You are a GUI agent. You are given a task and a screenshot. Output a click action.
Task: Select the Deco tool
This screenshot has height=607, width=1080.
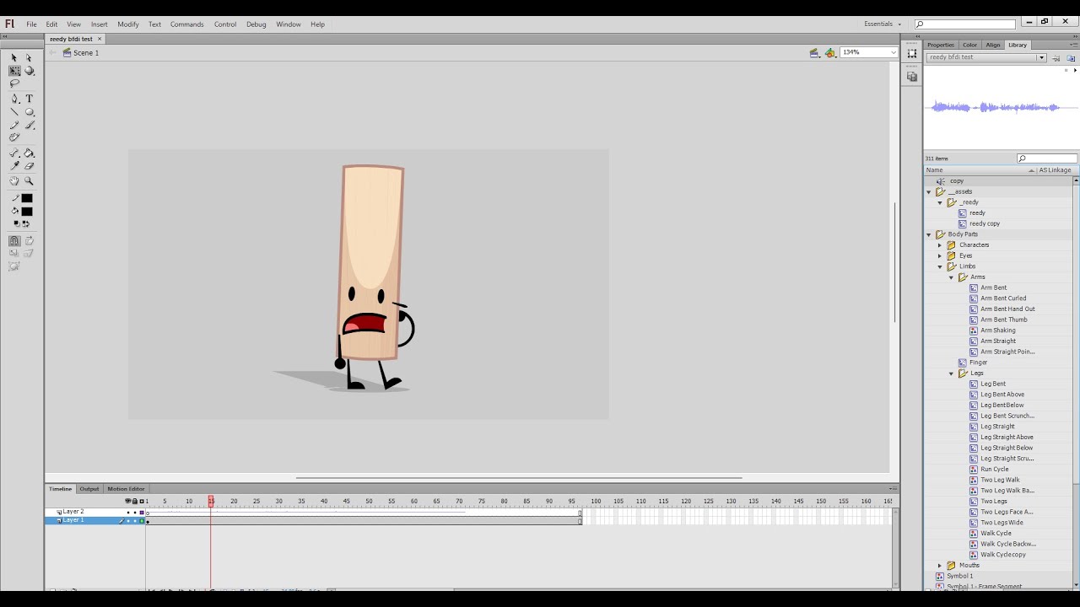14,137
